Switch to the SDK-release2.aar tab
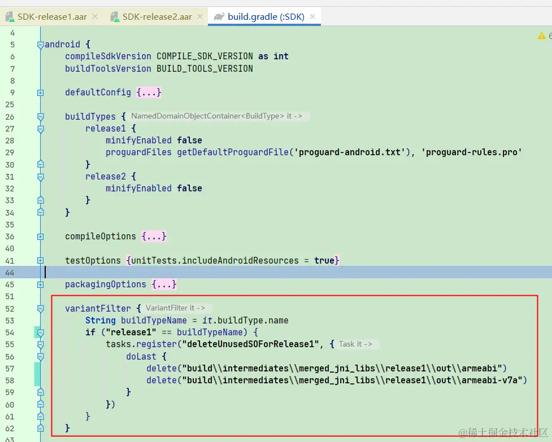Viewport: 552px width, 442px height. [x=157, y=16]
